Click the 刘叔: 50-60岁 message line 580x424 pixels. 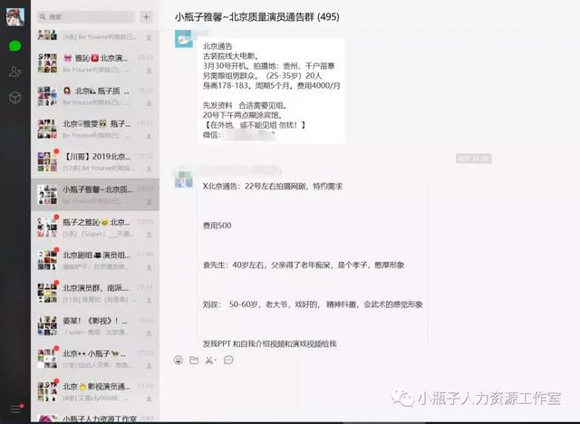(313, 304)
